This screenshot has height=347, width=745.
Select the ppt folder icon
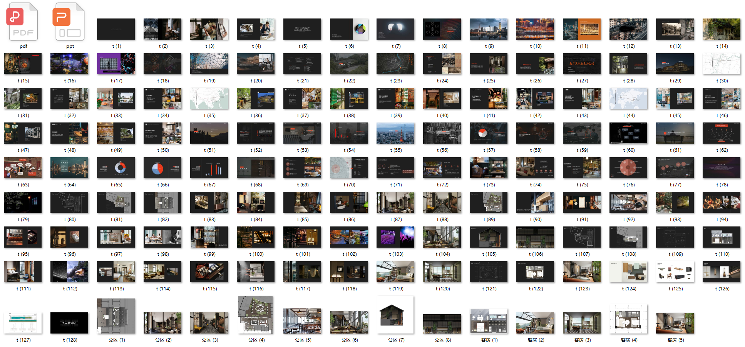click(70, 22)
